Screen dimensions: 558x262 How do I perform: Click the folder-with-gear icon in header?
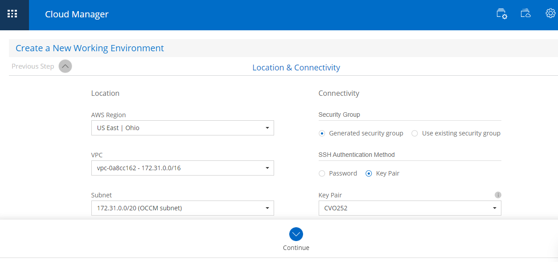(x=502, y=14)
